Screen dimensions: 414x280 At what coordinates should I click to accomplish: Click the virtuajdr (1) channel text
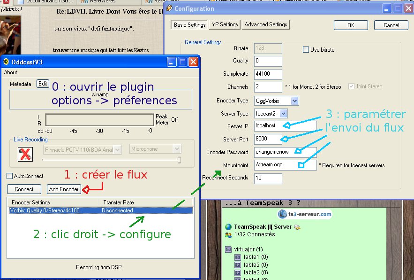point(248,249)
